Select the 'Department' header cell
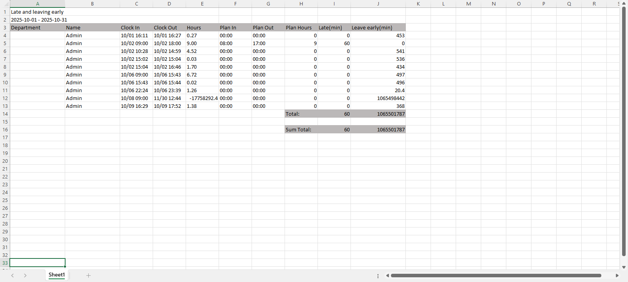 (37, 28)
